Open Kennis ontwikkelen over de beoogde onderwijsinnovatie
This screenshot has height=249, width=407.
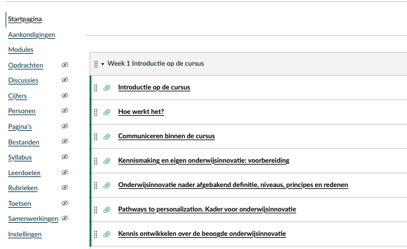202,234
